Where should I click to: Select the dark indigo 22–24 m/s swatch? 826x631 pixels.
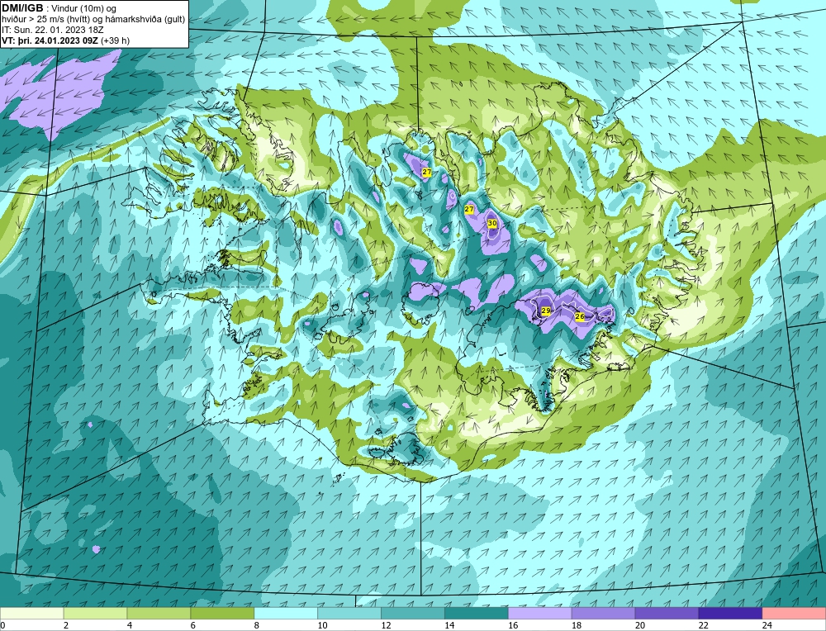pos(731,614)
